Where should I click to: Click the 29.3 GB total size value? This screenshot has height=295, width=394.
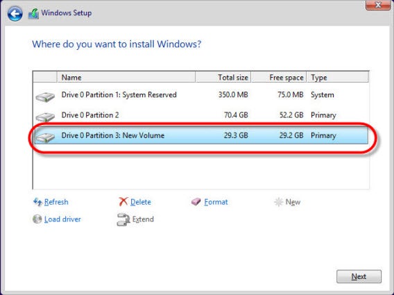(236, 135)
